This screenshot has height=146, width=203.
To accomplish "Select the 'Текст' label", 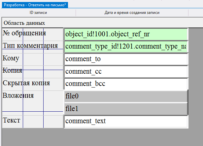I will [x=12, y=120].
